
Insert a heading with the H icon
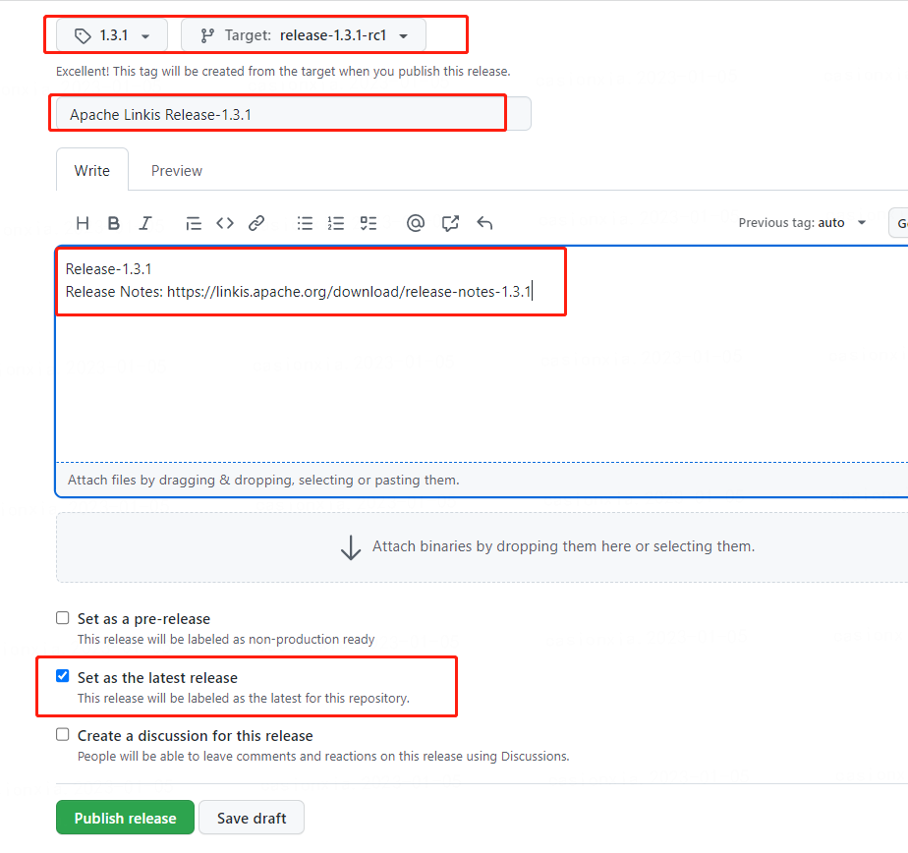coord(83,223)
